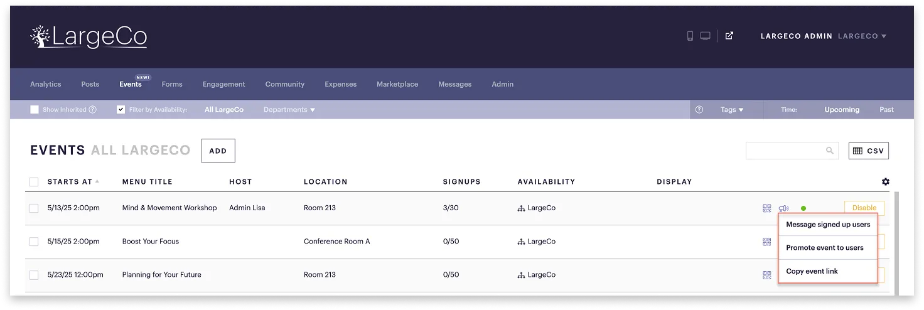The image size is (924, 310).
Task: Select Boost Your Focus row checkbox
Action: click(x=34, y=242)
